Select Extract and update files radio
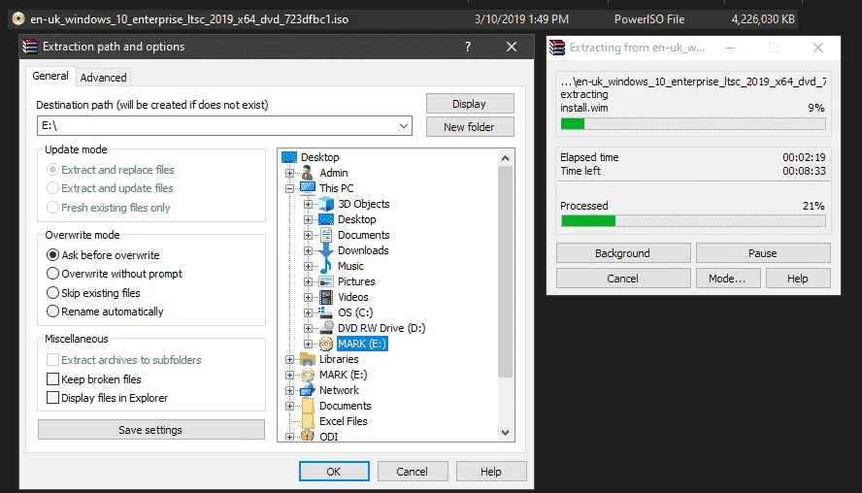 [x=52, y=188]
